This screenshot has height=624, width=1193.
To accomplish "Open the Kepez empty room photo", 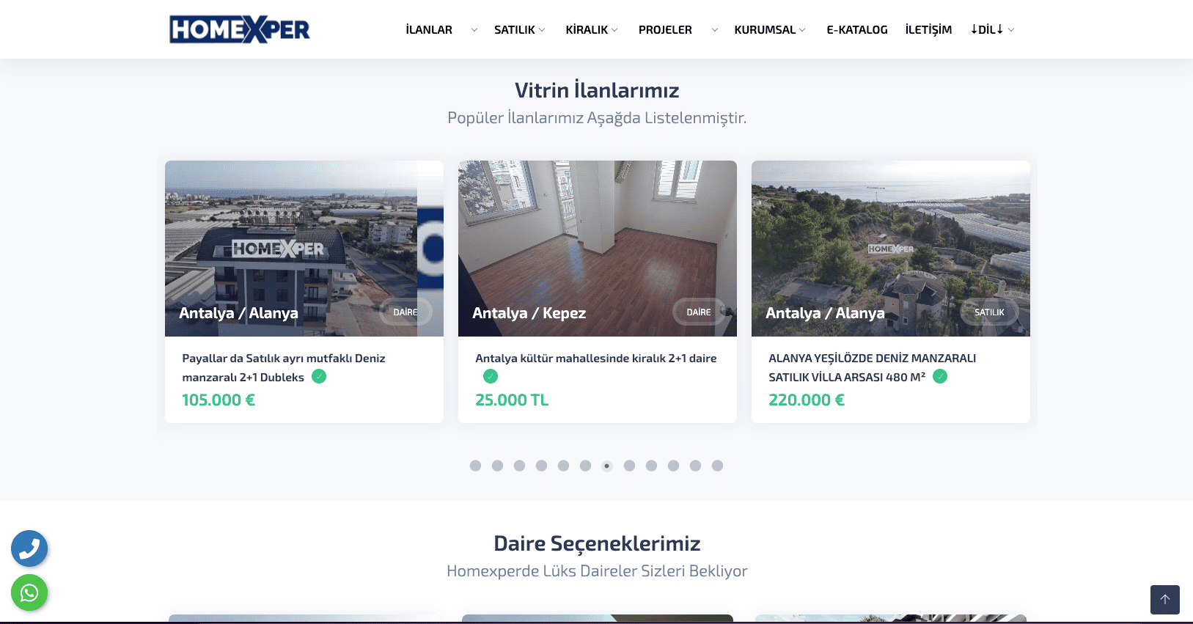I will click(x=598, y=249).
